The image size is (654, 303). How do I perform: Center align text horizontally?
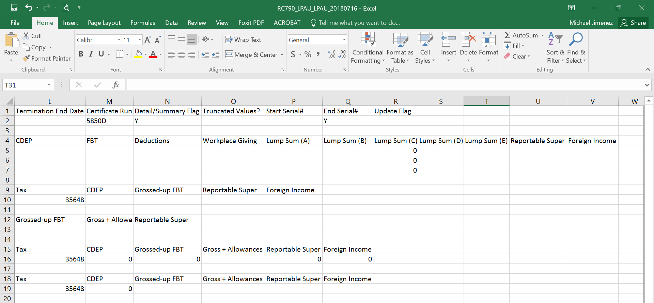coord(182,54)
